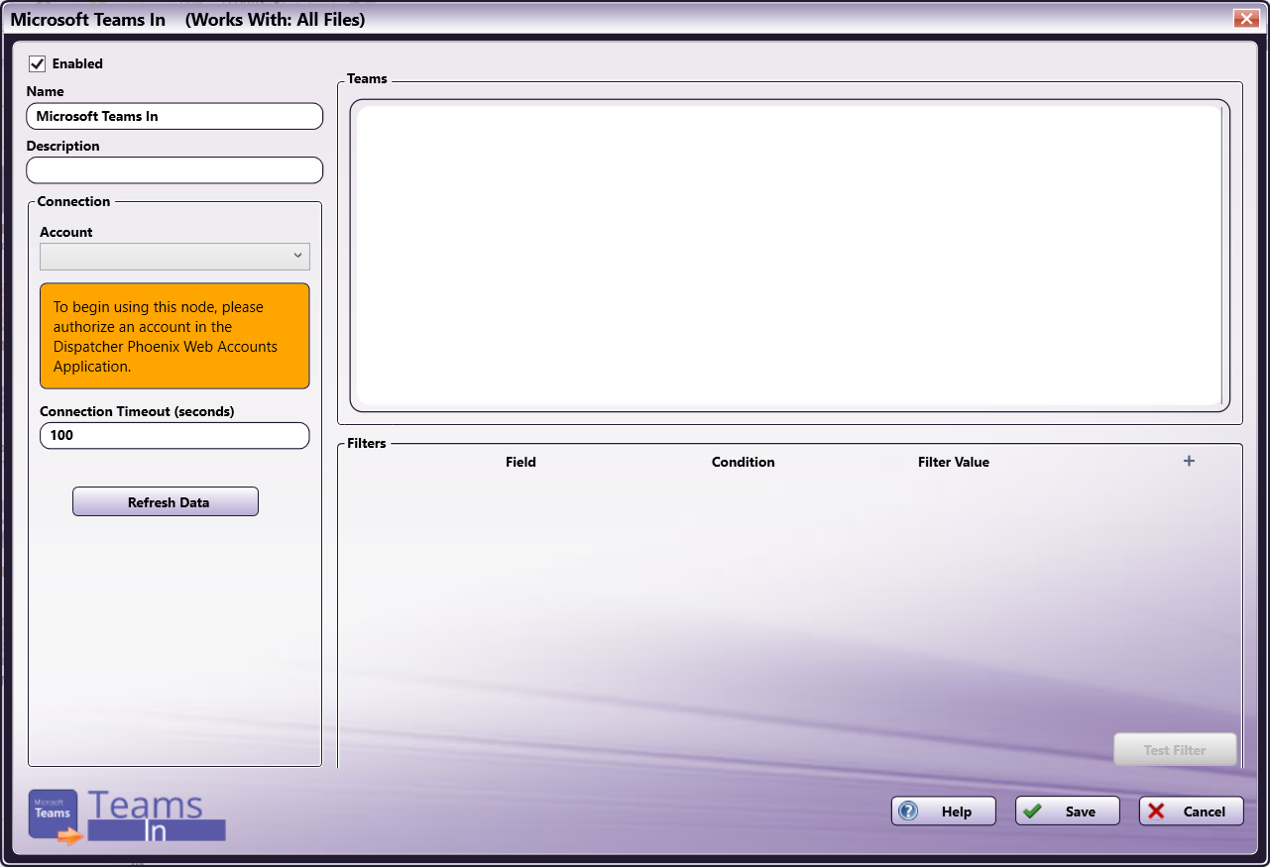1270x867 pixels.
Task: Edit the Name field containing Microsoft Teams In
Action: 174,116
